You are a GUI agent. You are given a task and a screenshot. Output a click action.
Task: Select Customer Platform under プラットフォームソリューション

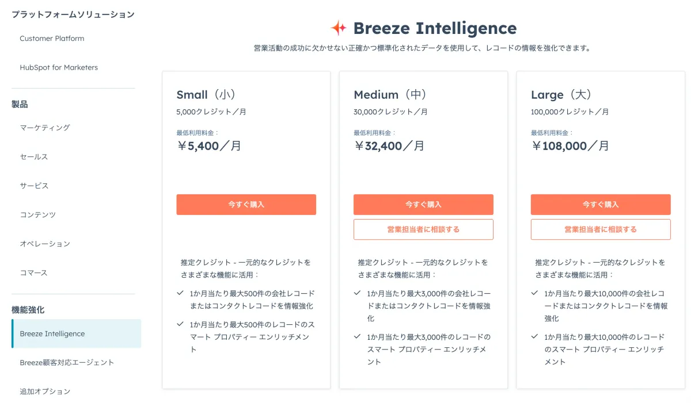(52, 39)
